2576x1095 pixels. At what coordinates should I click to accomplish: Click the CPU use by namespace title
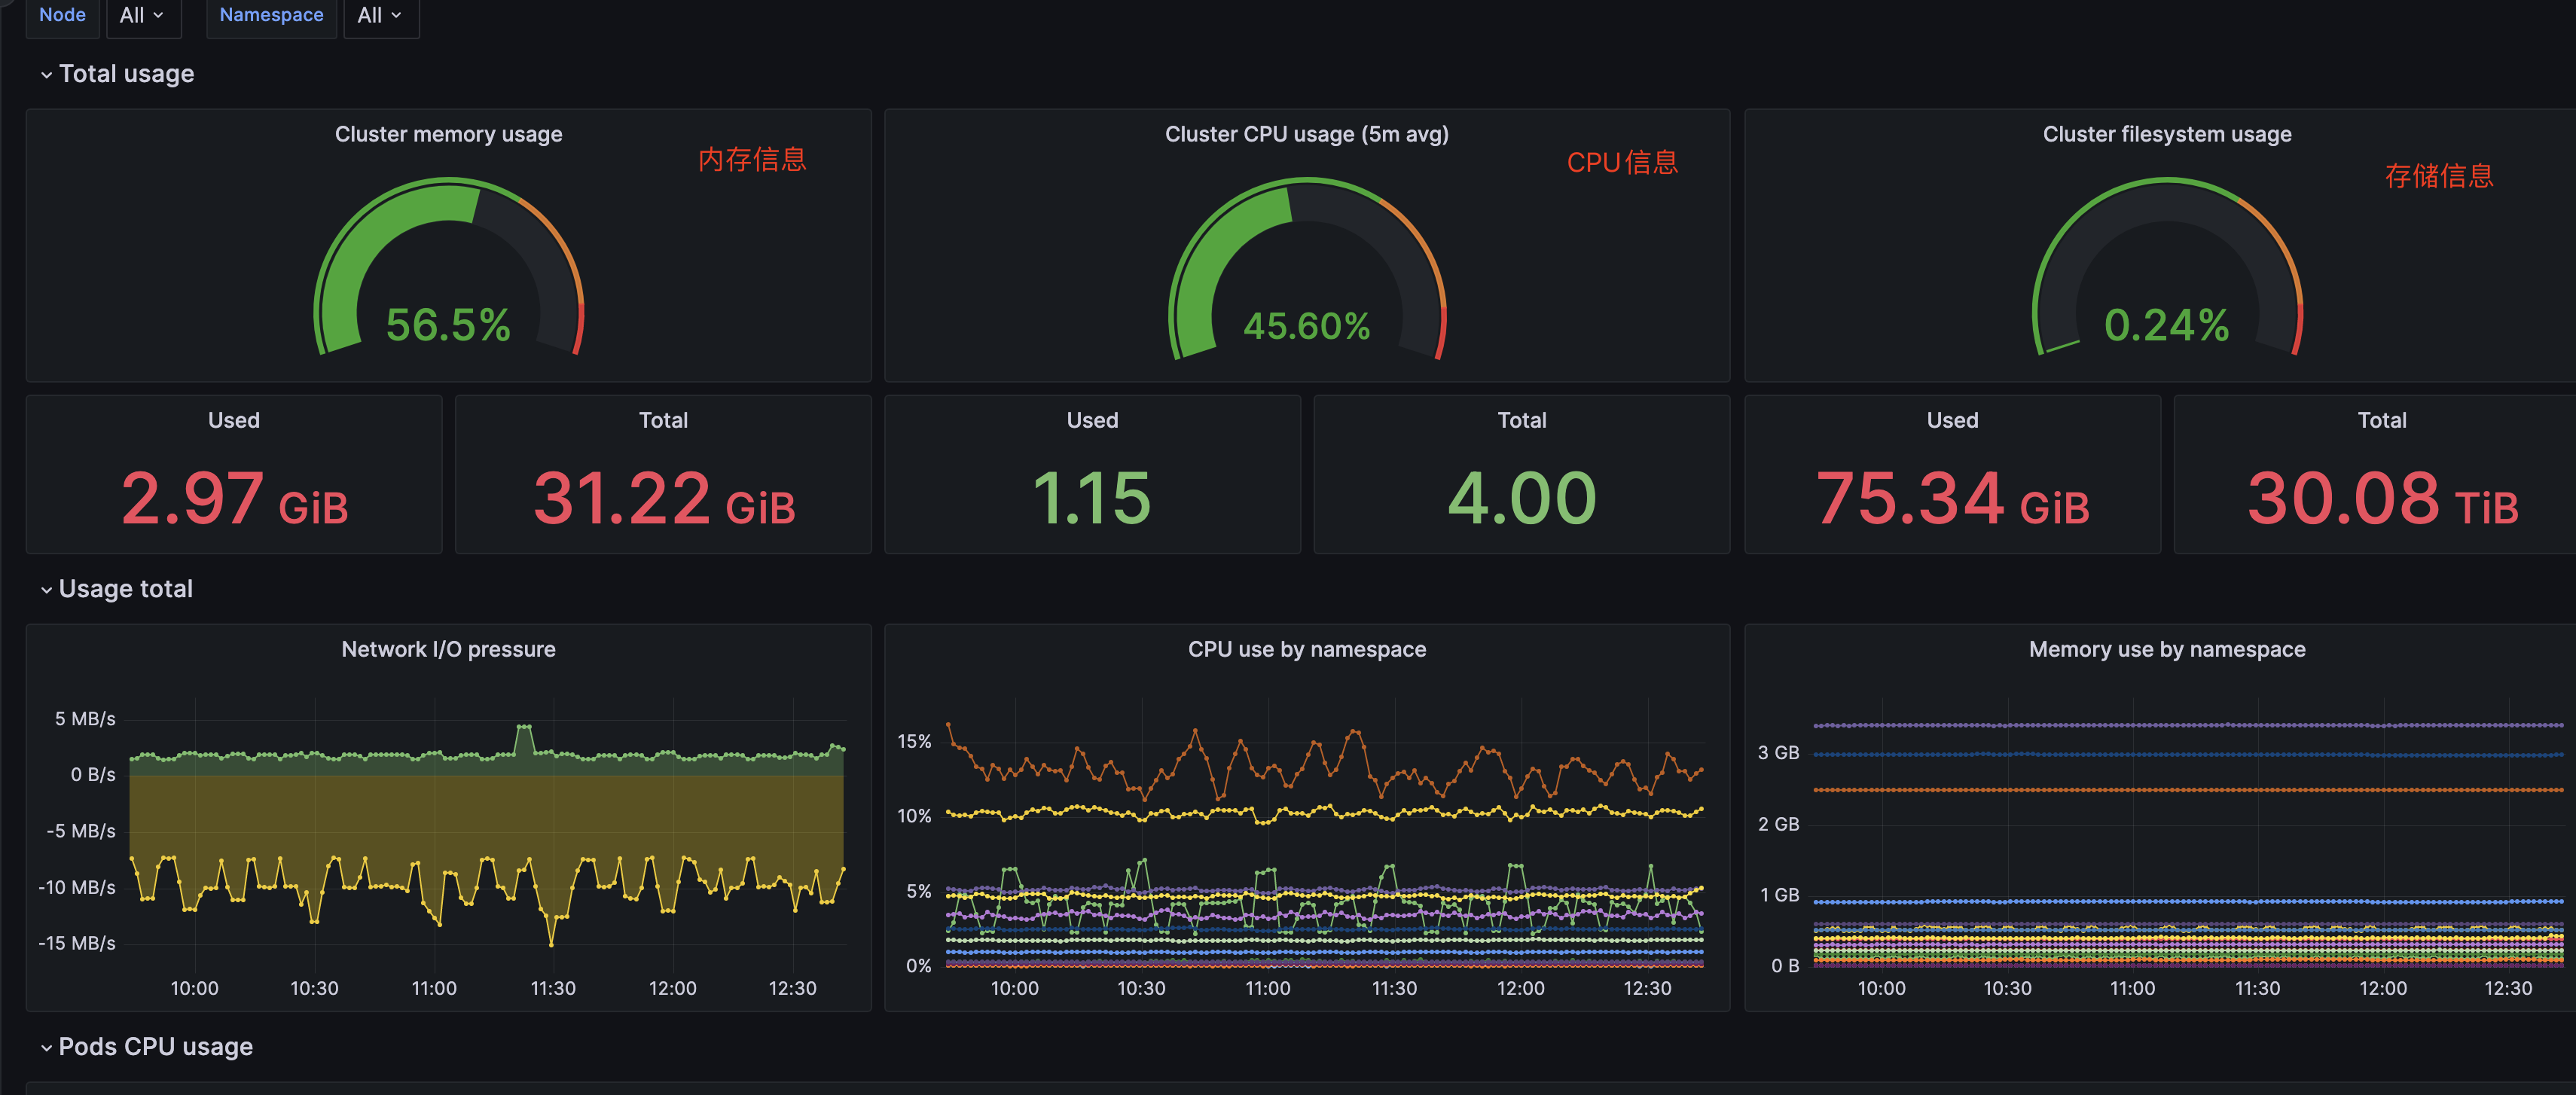pos(1306,649)
